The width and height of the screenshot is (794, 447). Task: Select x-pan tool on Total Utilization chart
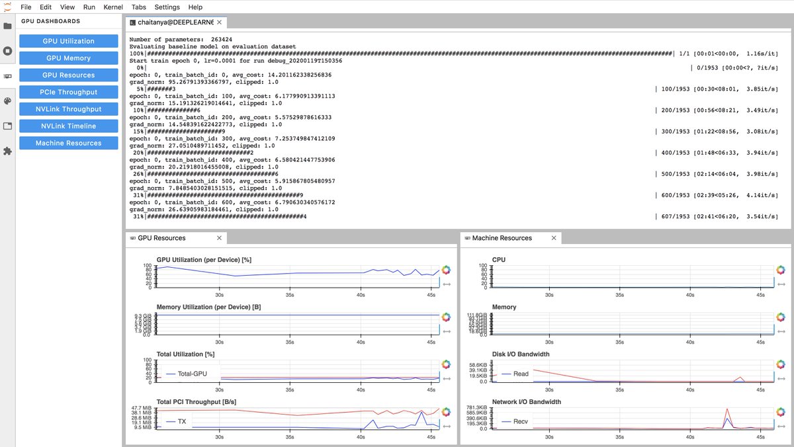tap(446, 379)
